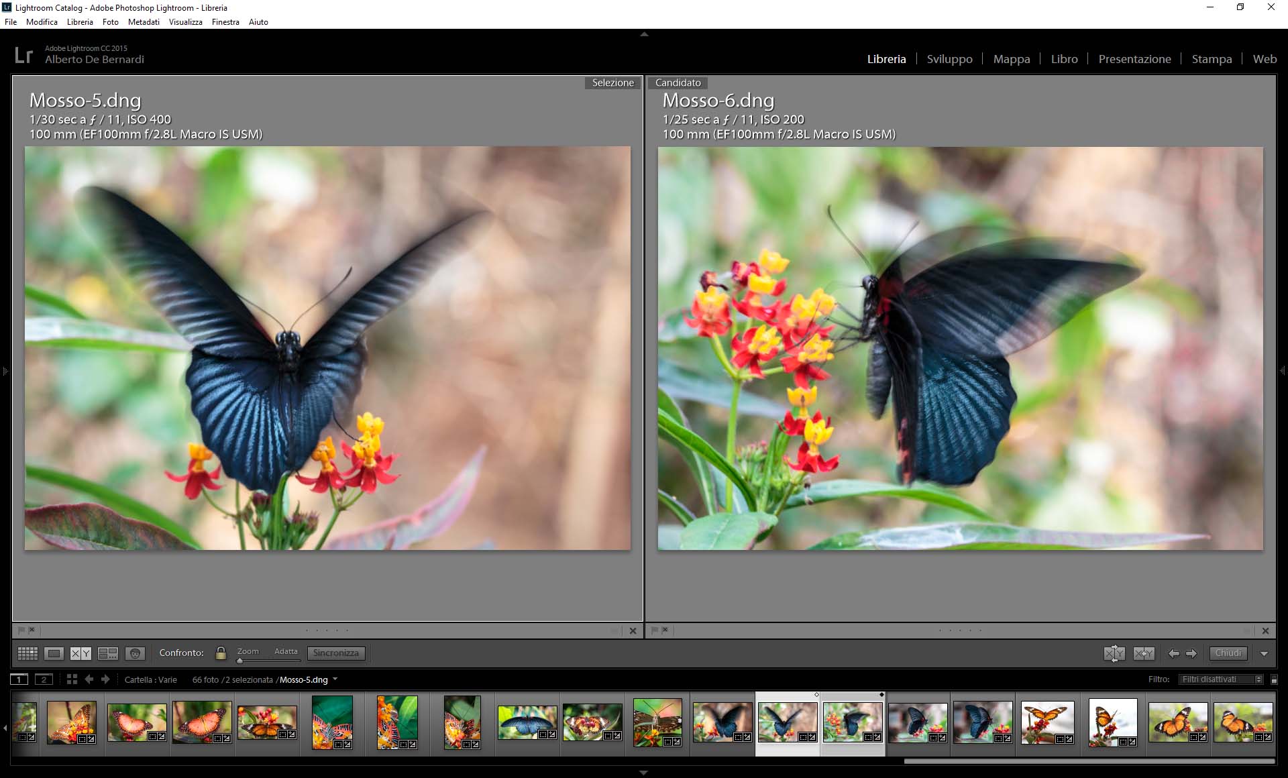Click the Sincronizza button
The width and height of the screenshot is (1288, 778).
click(x=336, y=653)
